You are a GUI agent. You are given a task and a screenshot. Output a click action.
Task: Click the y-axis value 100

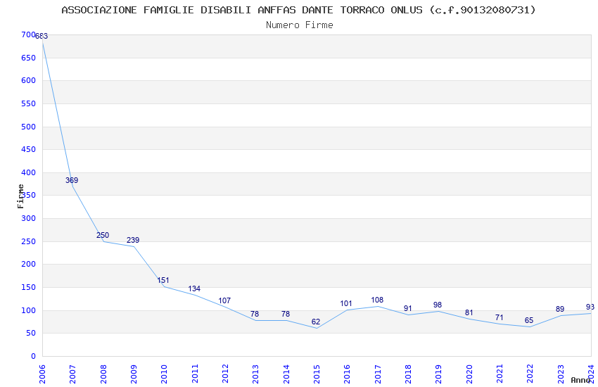(x=29, y=311)
